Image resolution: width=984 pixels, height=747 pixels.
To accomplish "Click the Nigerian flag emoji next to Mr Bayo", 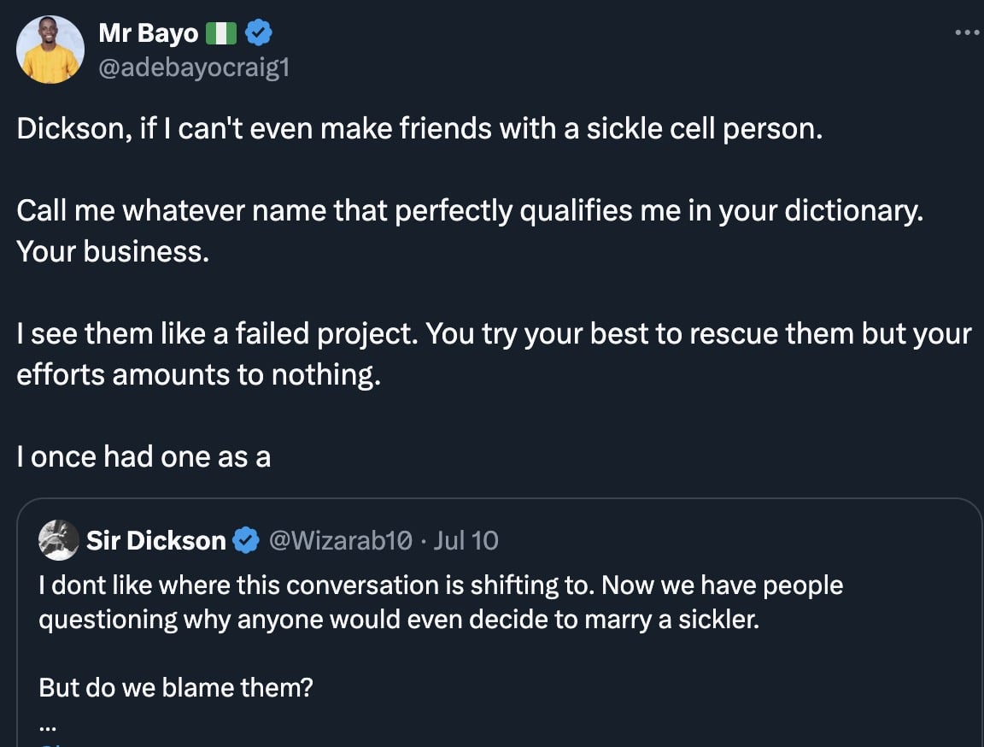I will [x=220, y=34].
